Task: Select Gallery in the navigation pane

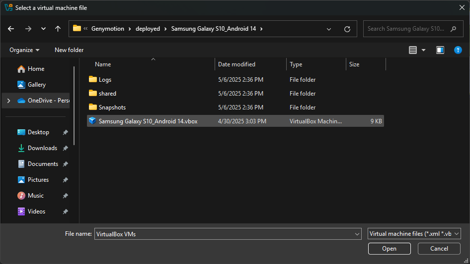Action: (37, 85)
